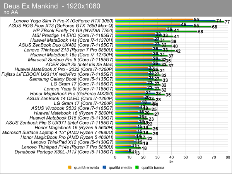This screenshot has height=174, width=232.
Task: Click the value 46 on the ASUS ROG Flow bar
Action: pos(184,24)
